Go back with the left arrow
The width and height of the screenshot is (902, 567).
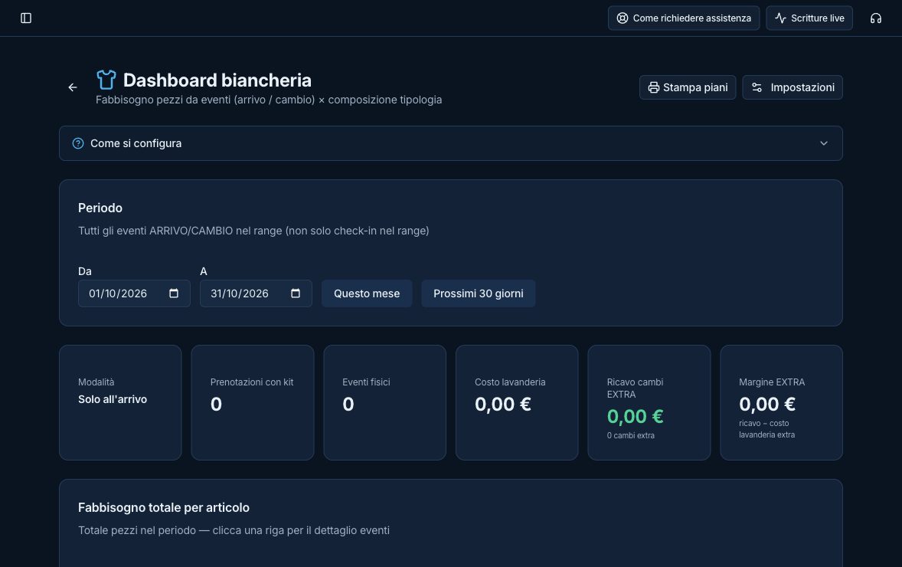click(73, 87)
